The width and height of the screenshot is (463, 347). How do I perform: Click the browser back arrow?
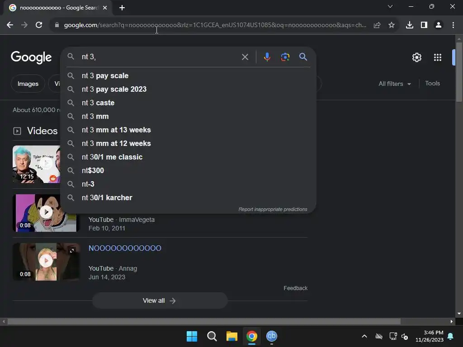(10, 25)
